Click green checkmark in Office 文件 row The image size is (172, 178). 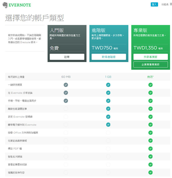tap(150, 133)
